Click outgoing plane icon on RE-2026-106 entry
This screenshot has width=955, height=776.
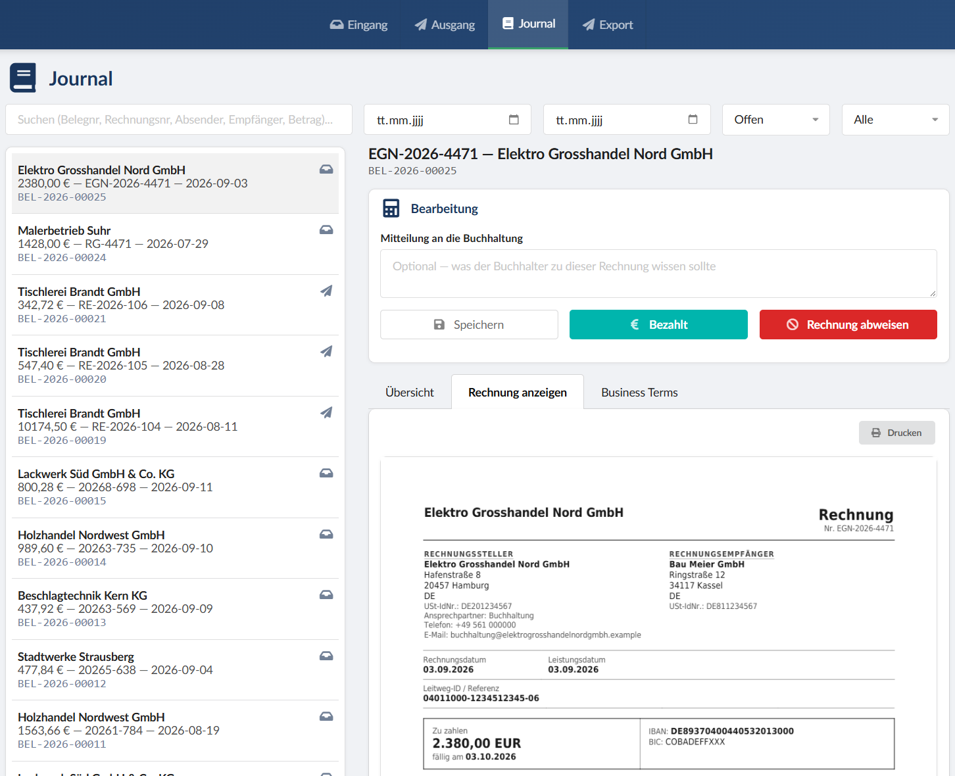click(326, 291)
